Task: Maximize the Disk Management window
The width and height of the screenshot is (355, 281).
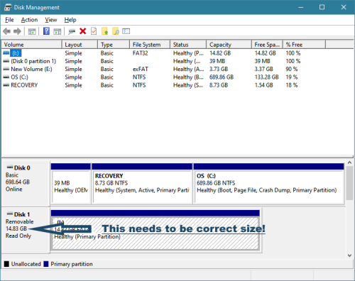Action: [322, 7]
